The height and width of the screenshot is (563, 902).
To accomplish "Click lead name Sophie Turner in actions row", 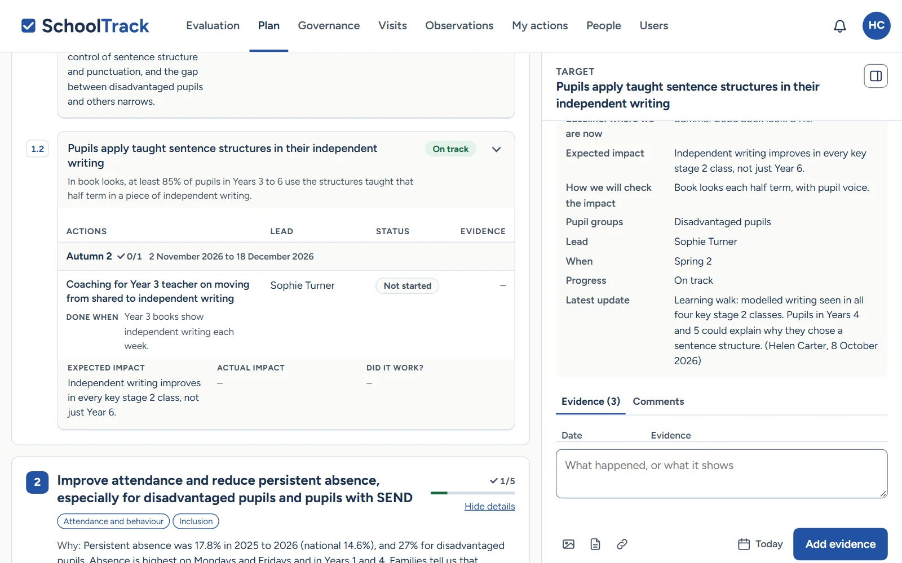I will point(302,285).
